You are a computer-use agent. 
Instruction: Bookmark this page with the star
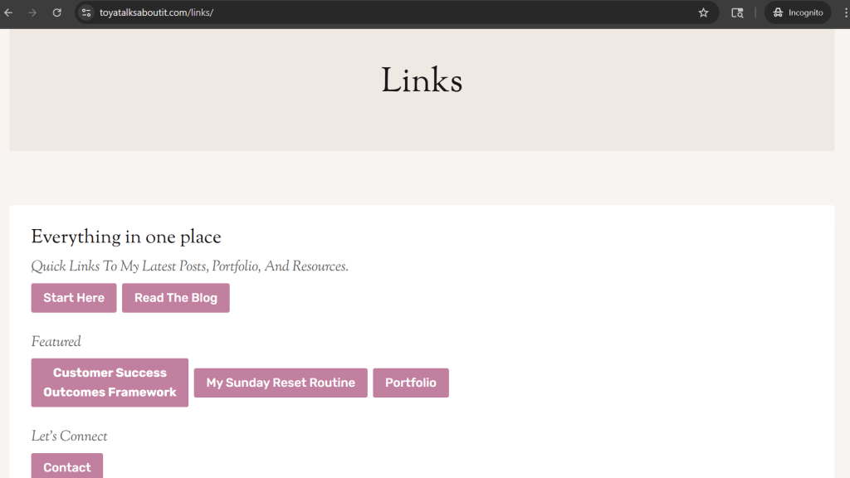click(x=703, y=12)
